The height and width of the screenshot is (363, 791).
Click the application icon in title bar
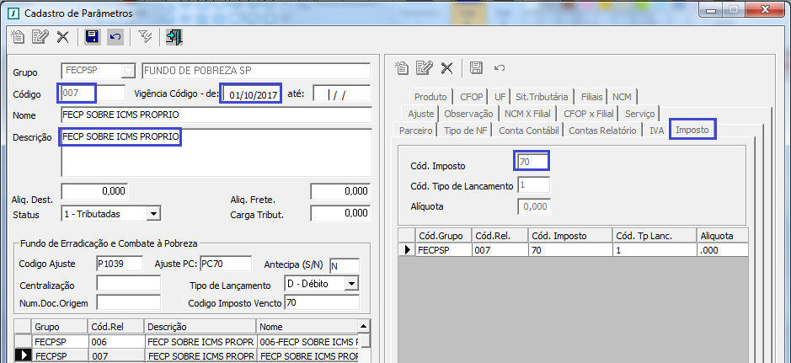[15, 13]
